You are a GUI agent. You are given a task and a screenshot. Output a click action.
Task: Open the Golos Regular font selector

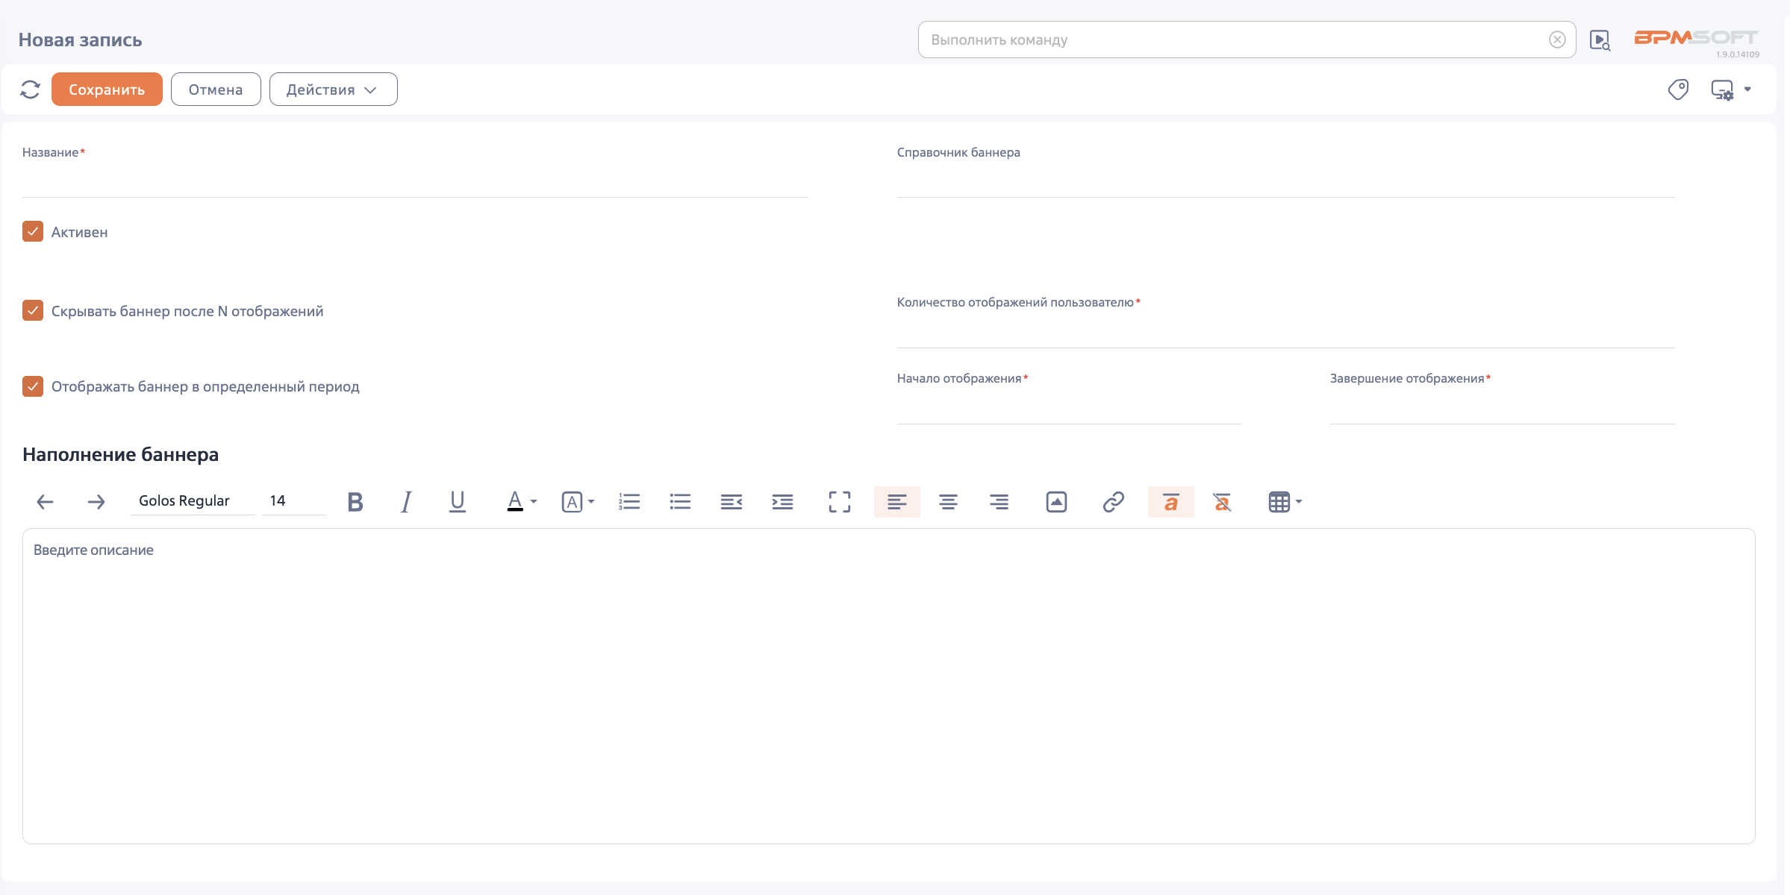[x=193, y=501]
